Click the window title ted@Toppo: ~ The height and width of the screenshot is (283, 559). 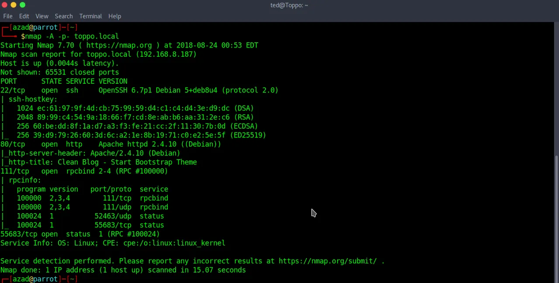pyautogui.click(x=289, y=5)
